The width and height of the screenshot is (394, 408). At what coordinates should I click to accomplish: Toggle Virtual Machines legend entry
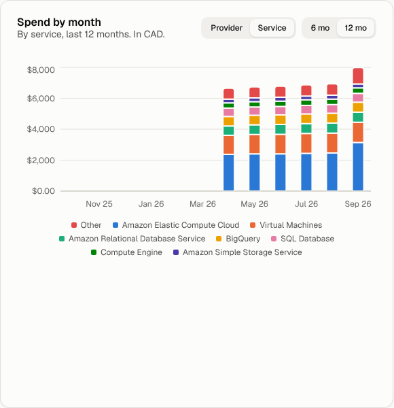(x=286, y=225)
